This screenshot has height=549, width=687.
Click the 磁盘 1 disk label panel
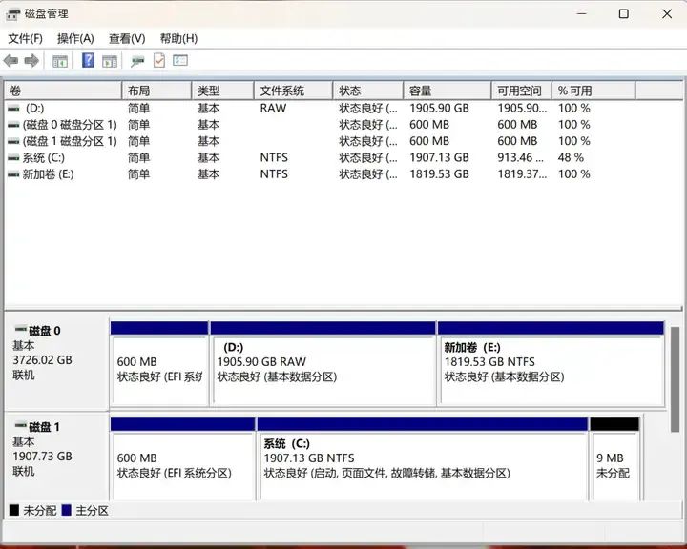pyautogui.click(x=56, y=457)
